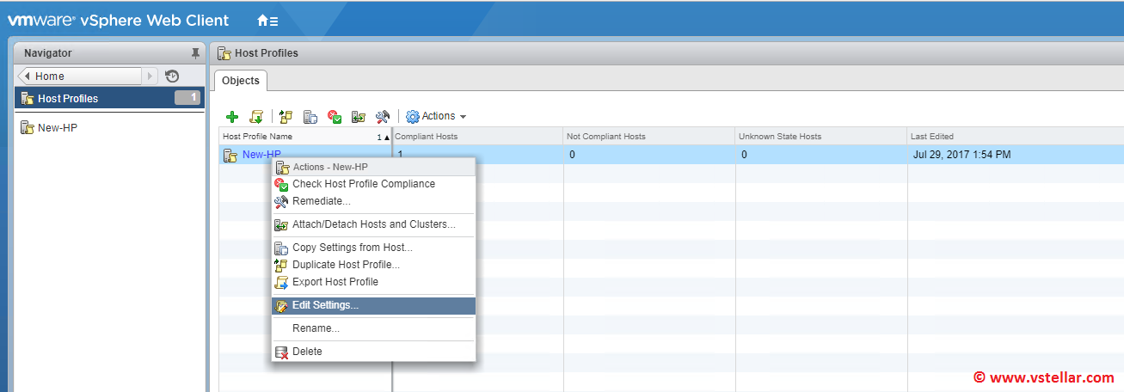Image resolution: width=1124 pixels, height=392 pixels.
Task: Click the copy settings from host toolbar icon
Action: click(x=310, y=117)
